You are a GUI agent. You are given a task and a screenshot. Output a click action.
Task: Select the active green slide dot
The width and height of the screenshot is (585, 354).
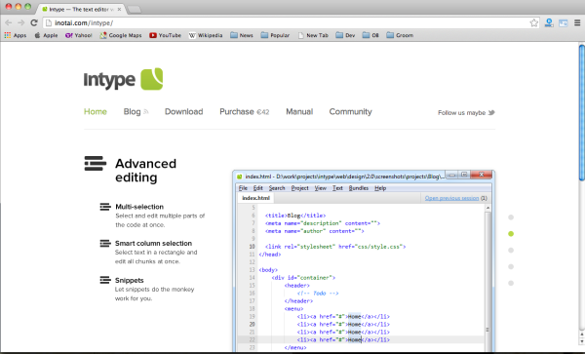[511, 233]
